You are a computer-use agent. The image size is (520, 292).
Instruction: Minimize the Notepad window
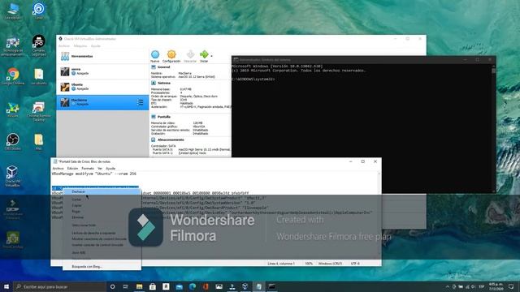[x=350, y=161]
